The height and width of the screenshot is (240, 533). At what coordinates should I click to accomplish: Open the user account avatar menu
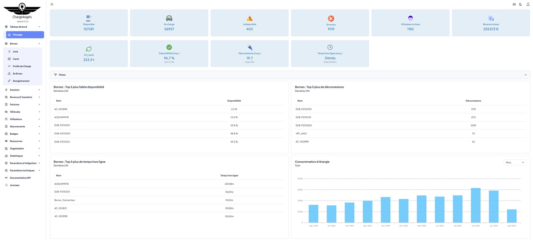pos(528,4)
